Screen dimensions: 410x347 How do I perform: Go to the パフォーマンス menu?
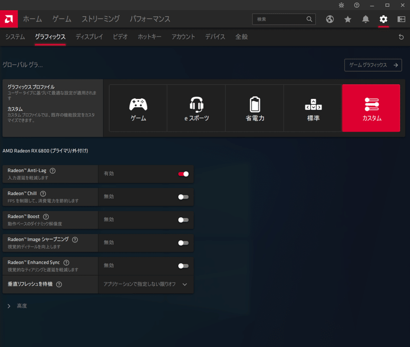pos(150,19)
